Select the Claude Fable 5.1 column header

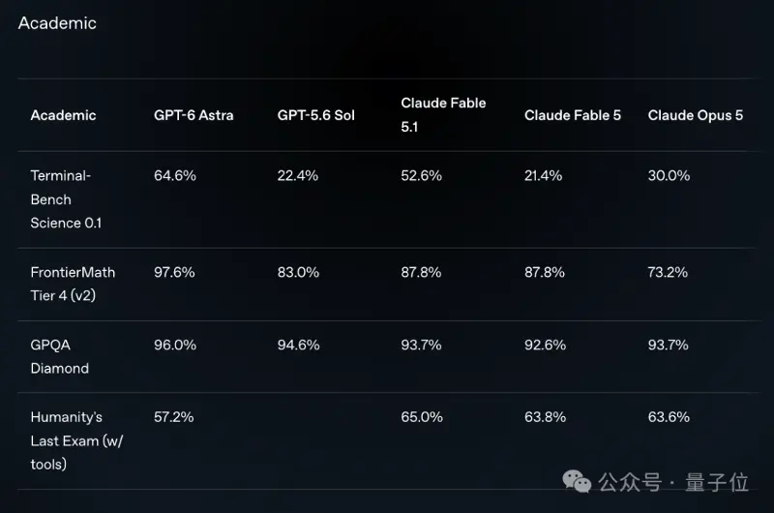(x=443, y=114)
